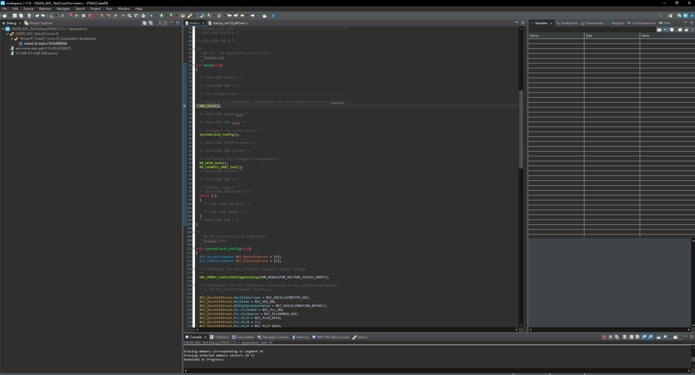Click the Save All toolbar icon
Viewport: 695px width, 375px height.
(21, 15)
